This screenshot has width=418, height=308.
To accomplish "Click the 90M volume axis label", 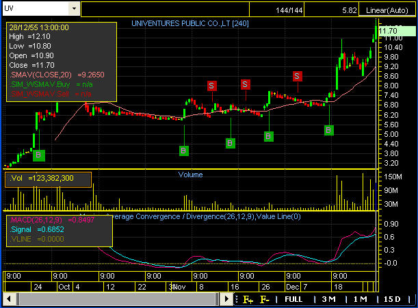I will 391,190.
